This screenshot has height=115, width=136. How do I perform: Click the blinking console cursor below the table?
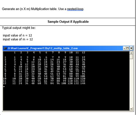(4, 86)
